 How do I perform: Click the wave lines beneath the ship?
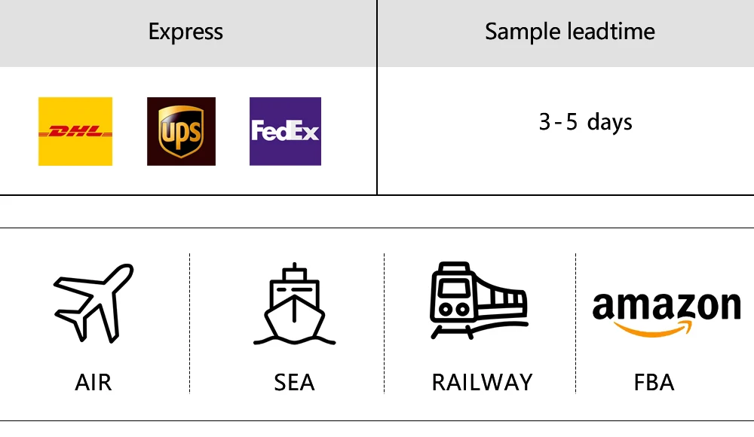coord(294,337)
